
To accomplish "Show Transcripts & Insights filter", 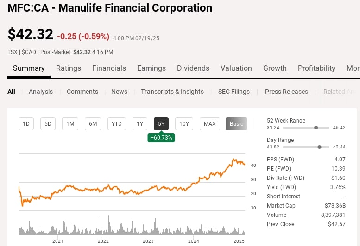I will click(172, 92).
